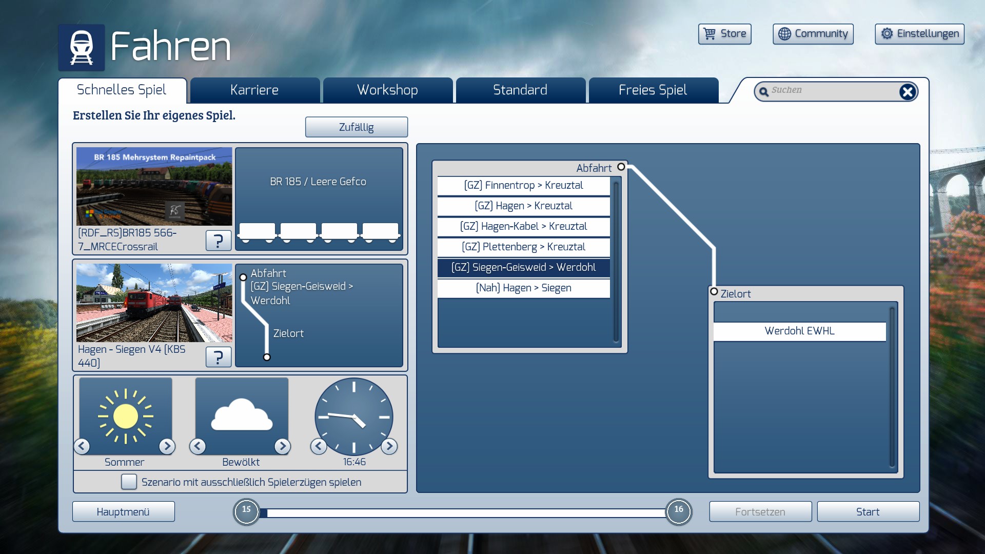The width and height of the screenshot is (985, 554).
Task: Click the locomotive help question mark icon
Action: [x=218, y=240]
